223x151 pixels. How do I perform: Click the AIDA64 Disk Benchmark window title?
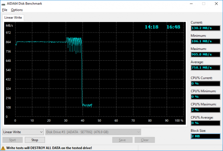tap(25, 4)
